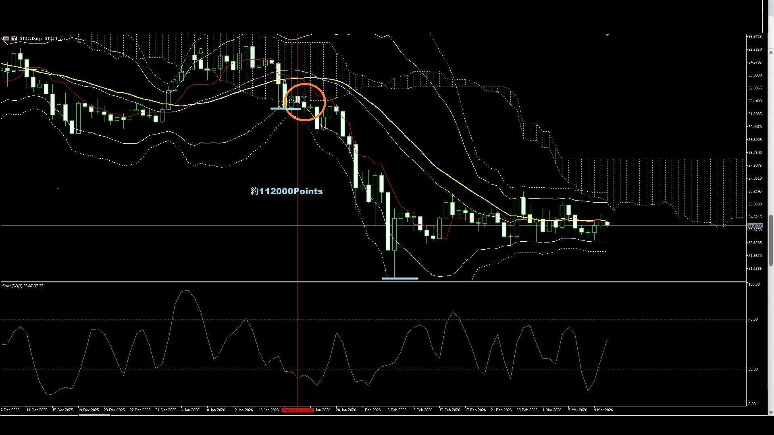Click the red highlighted date label on time axis
The height and width of the screenshot is (435, 774).
[297, 410]
